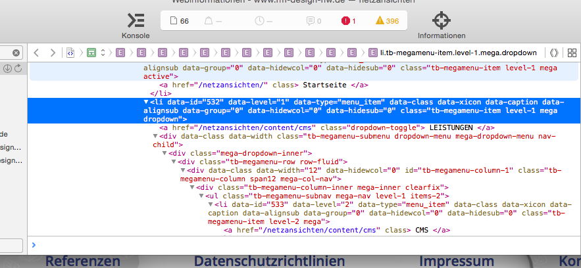Collapse the tb-megamenu-row row-fluid div
This screenshot has width=581, height=268.
point(174,162)
